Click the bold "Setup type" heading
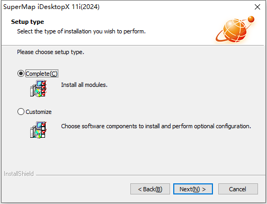Image resolution: width=267 pixels, height=204 pixels. [28, 22]
